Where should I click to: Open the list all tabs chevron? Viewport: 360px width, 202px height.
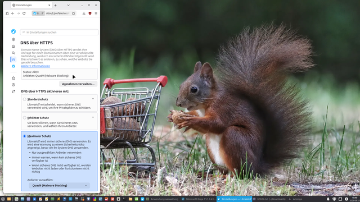pyautogui.click(x=68, y=5)
